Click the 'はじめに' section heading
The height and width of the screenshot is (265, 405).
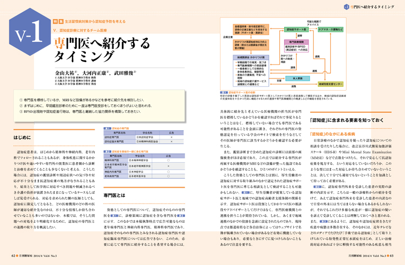(x=22, y=137)
